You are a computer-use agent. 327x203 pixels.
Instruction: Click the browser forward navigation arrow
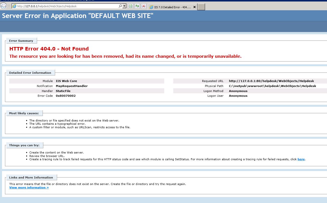coord(3,5)
